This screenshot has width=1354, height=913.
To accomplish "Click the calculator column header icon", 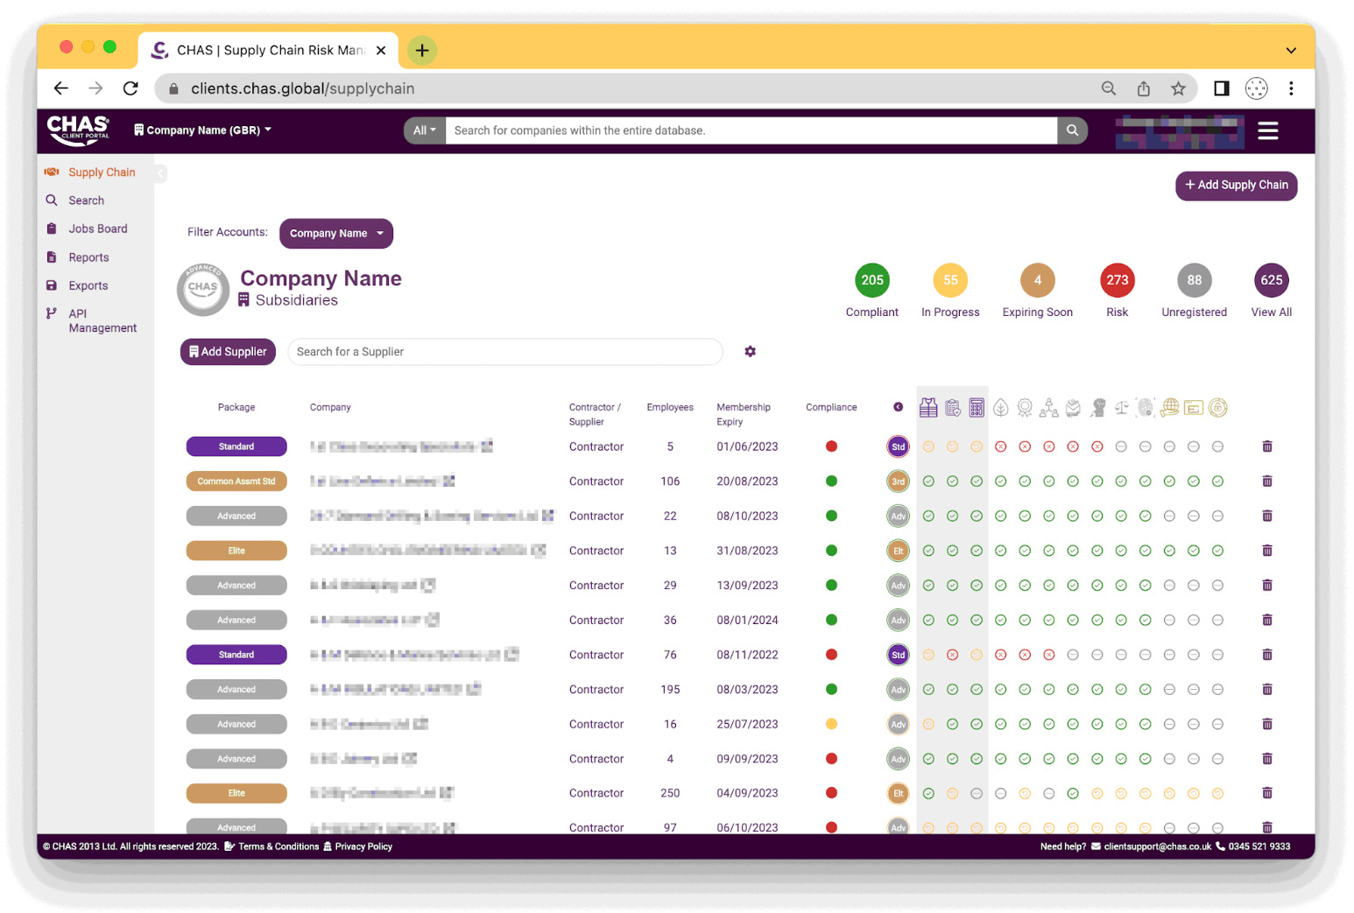I will pos(977,408).
